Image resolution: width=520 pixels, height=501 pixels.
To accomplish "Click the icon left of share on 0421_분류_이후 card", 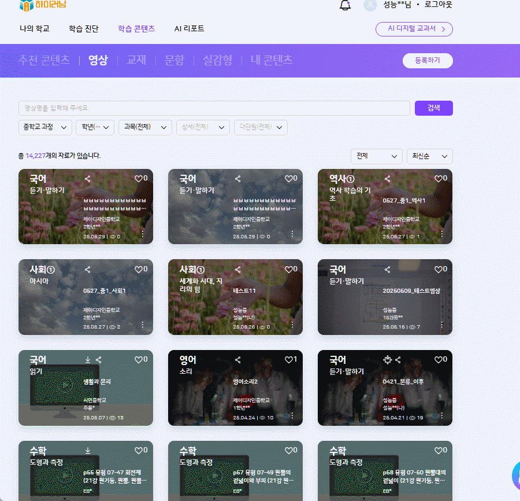I will 387,360.
